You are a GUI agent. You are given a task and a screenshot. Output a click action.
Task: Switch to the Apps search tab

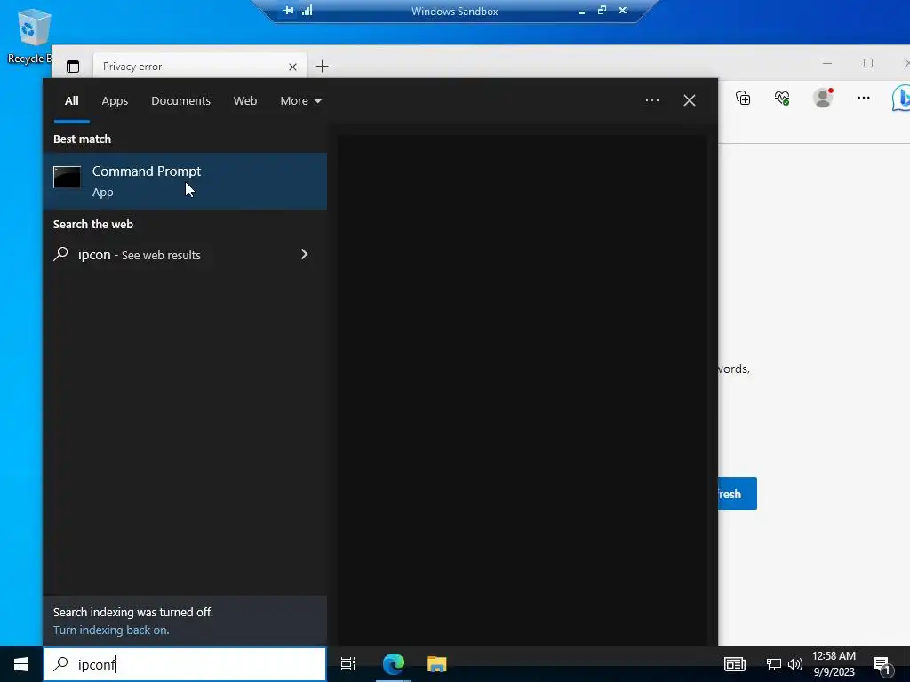[115, 101]
